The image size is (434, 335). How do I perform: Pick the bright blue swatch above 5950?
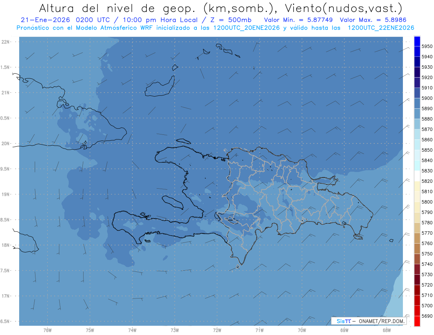[x=417, y=41]
